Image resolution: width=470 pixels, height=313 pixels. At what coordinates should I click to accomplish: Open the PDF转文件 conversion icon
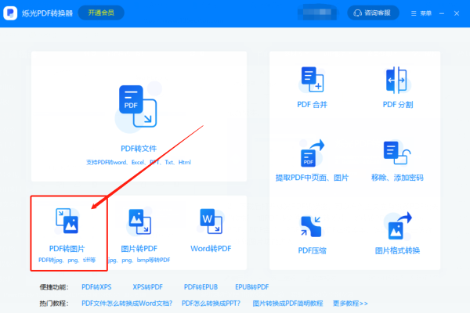138,106
